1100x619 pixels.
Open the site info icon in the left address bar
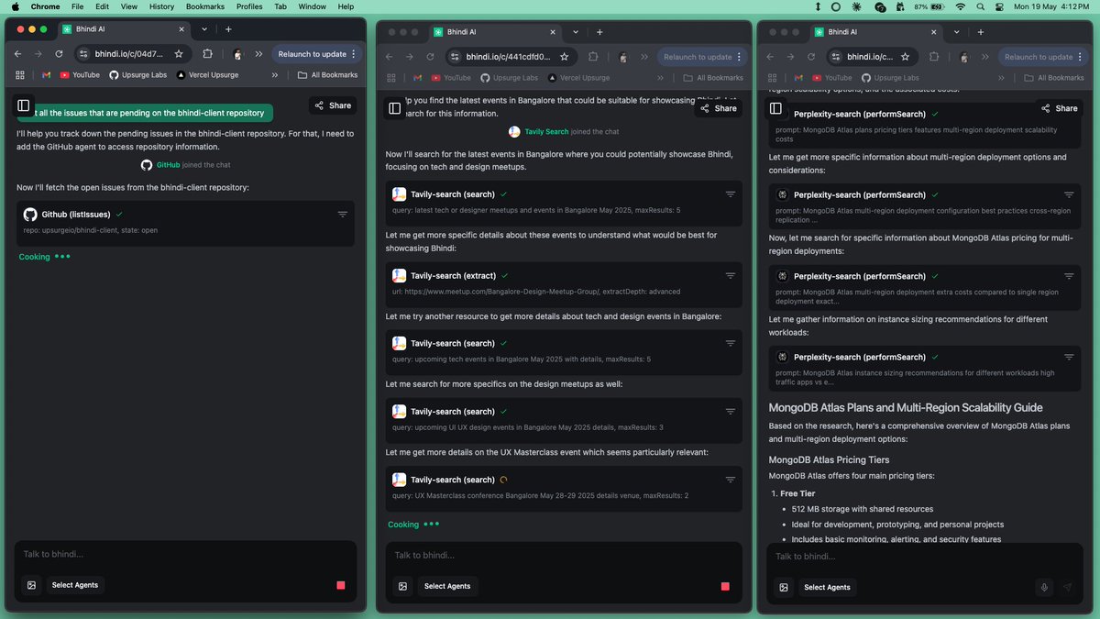[x=83, y=54]
